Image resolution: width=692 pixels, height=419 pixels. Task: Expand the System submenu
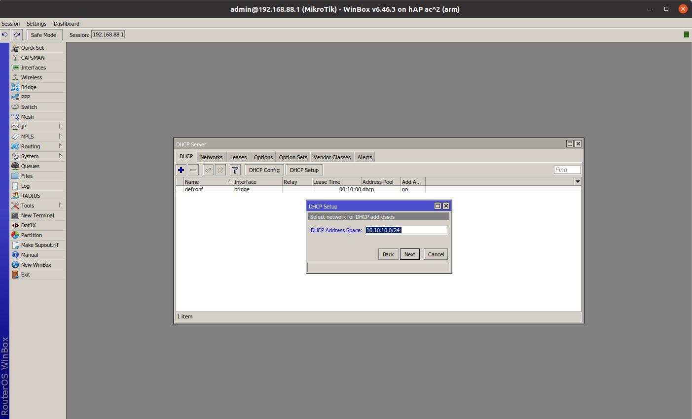37,156
